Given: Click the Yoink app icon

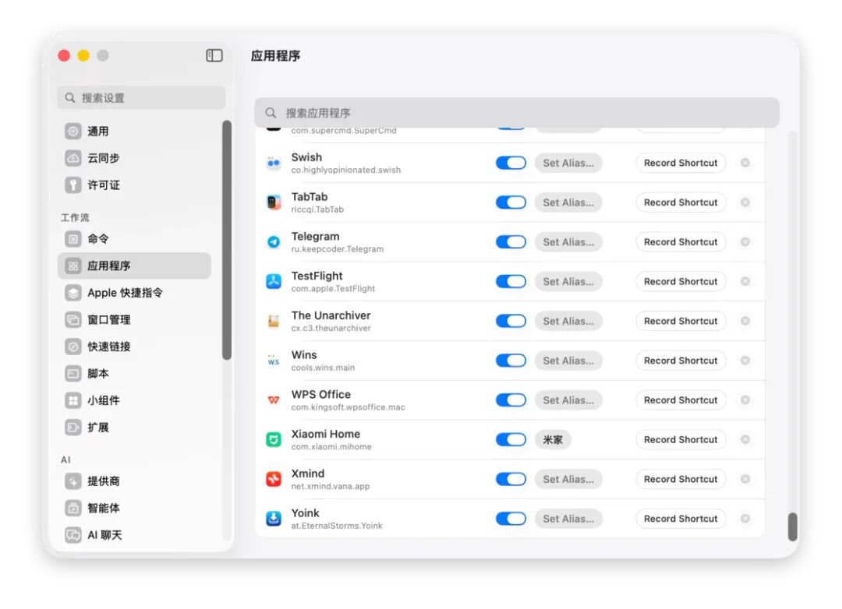Looking at the screenshot, I should tap(274, 519).
